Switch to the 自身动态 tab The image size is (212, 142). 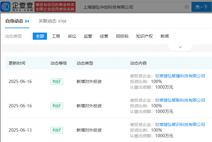tap(17, 21)
